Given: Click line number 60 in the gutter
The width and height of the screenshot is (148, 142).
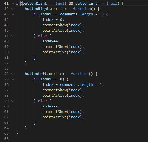Looking at the screenshot, I should [x=6, y=106].
